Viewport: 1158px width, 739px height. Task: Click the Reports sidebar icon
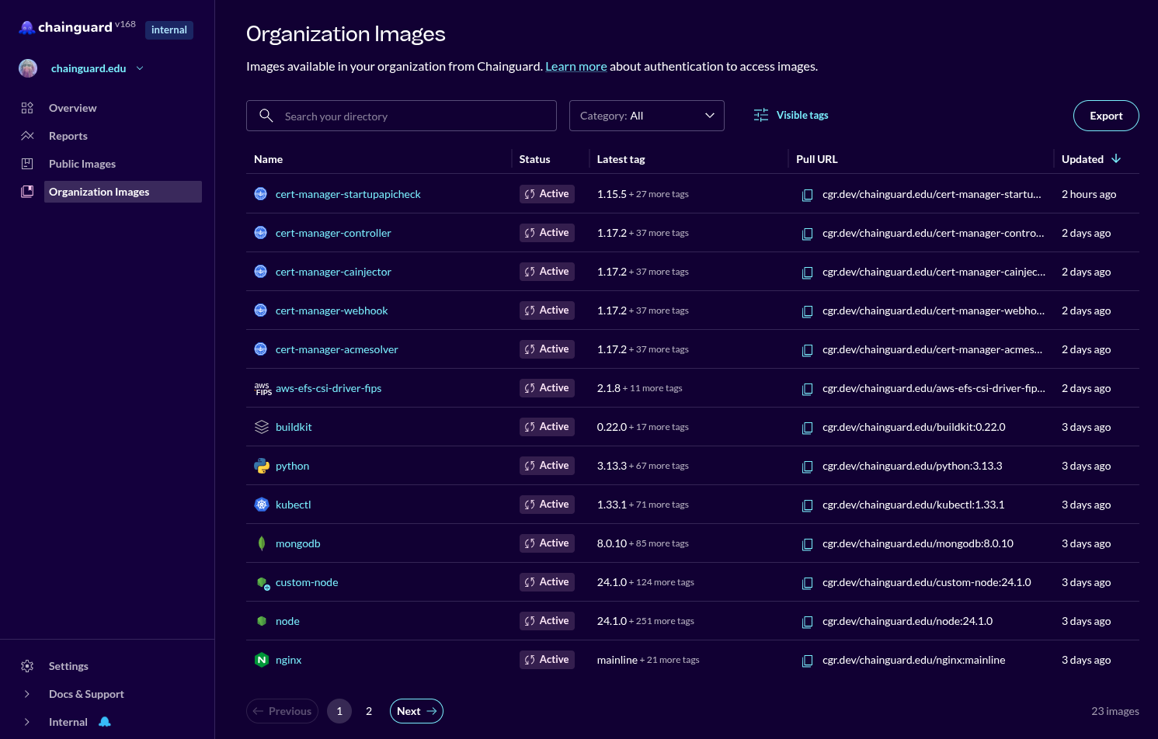point(27,135)
